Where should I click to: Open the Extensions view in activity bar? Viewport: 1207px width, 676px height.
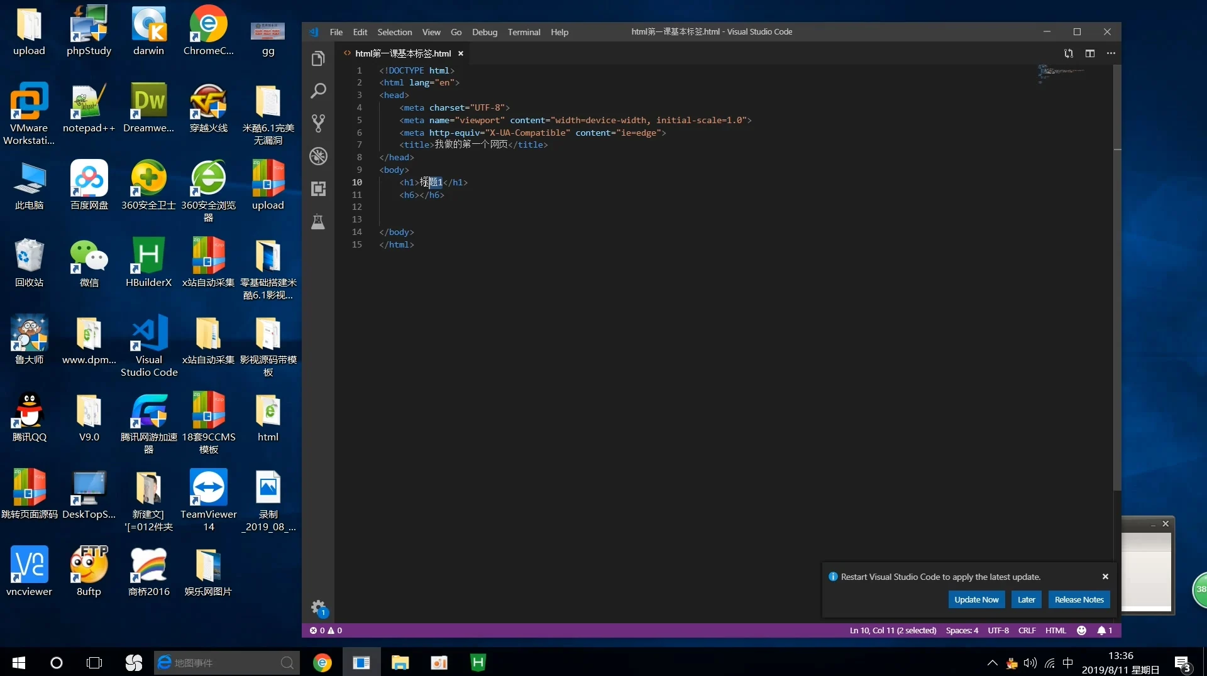coord(318,188)
